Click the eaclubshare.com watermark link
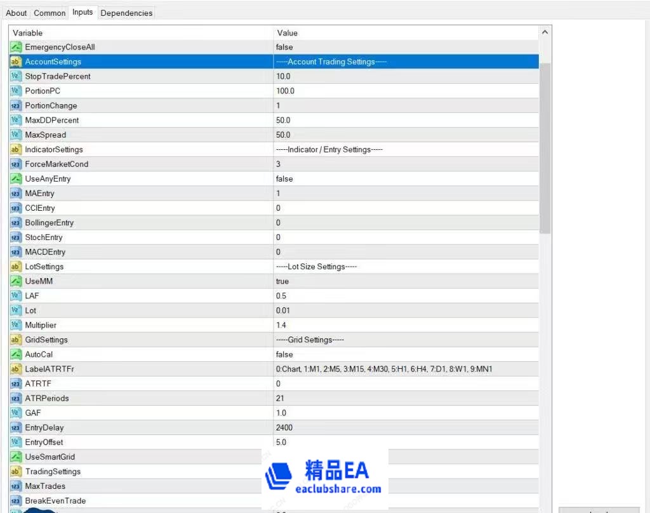 coord(338,489)
